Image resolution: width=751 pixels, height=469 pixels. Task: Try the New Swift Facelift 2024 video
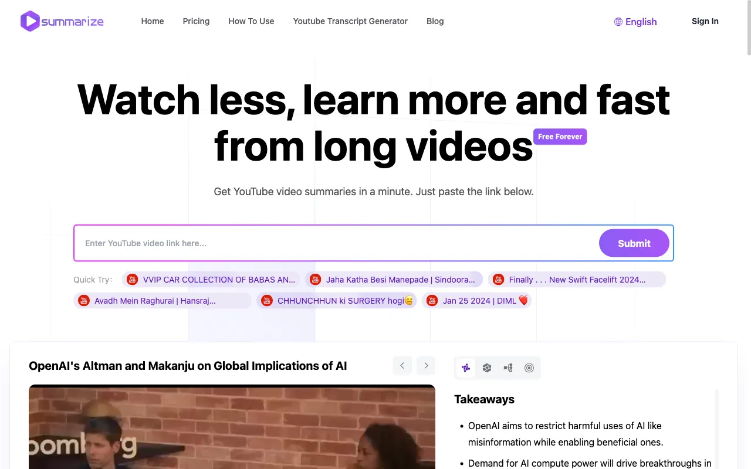click(x=577, y=280)
